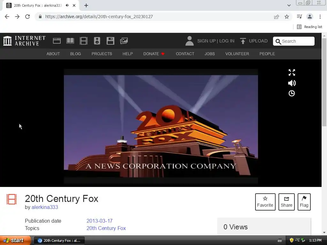This screenshot has width=327, height=245.
Task: Open the JOBS menu item
Action: [209, 54]
